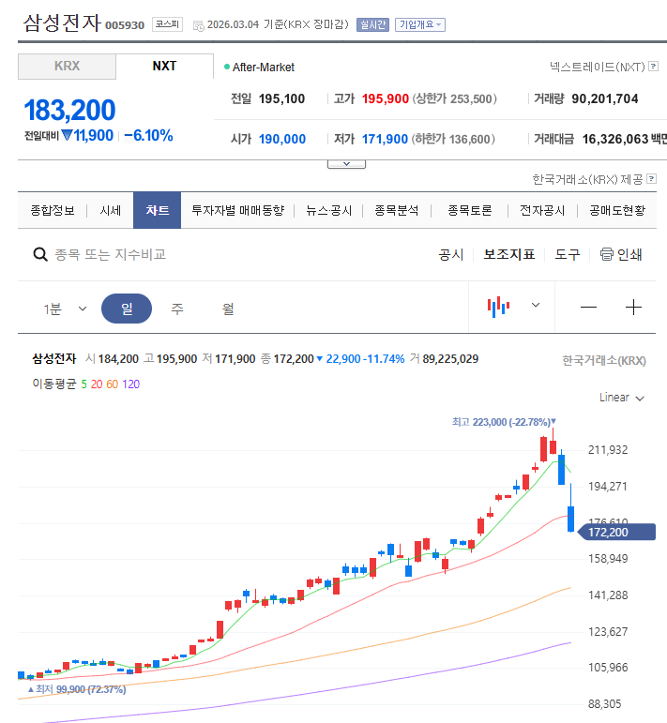This screenshot has width=667, height=723.
Task: Click the After-Market status label
Action: click(x=263, y=68)
